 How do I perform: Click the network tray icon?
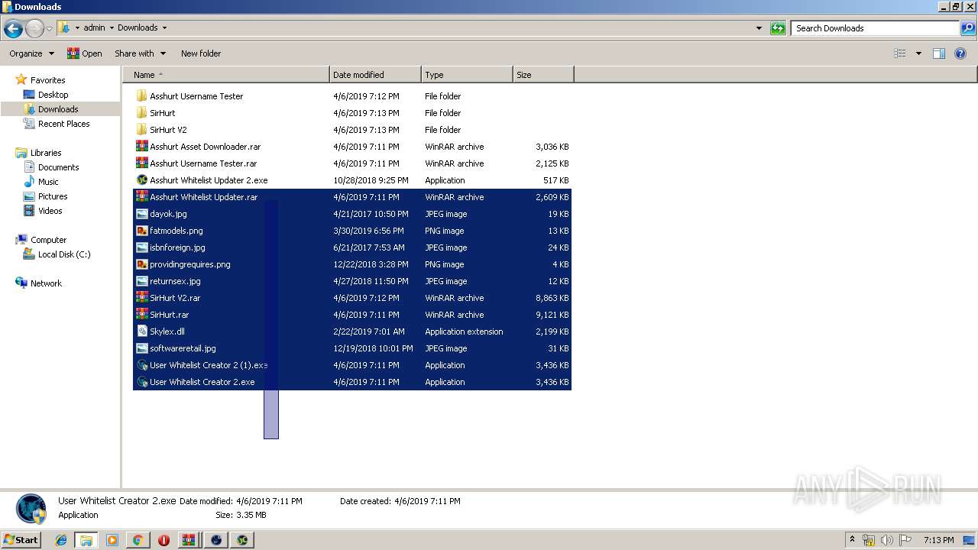coord(869,540)
